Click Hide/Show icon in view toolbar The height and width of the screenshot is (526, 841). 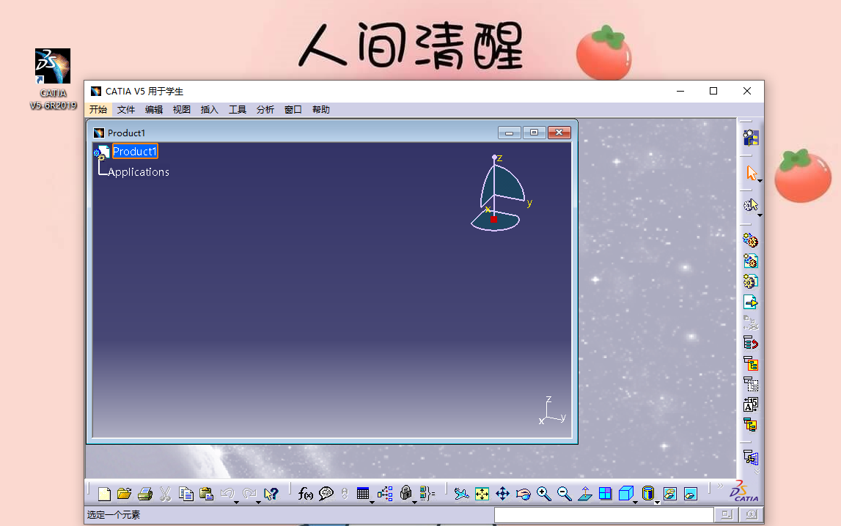pos(670,494)
